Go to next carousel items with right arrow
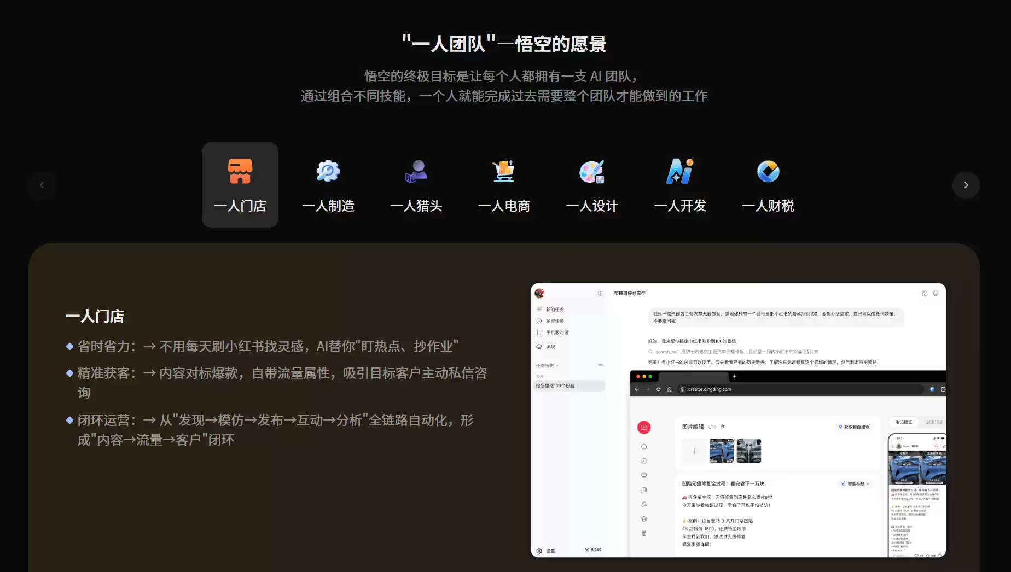 [x=966, y=185]
